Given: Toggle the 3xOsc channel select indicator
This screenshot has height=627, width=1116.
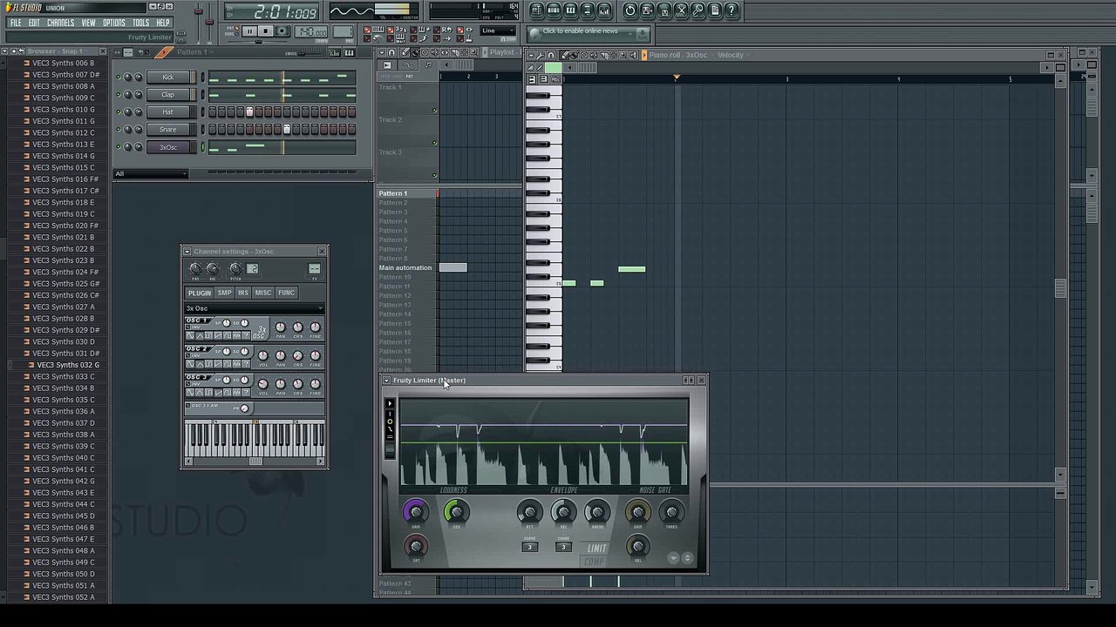Looking at the screenshot, I should [x=202, y=147].
